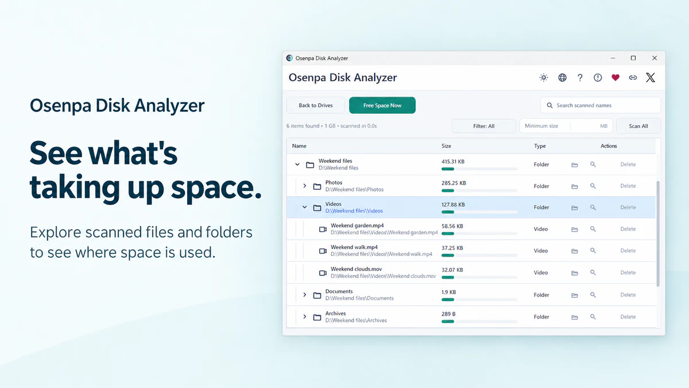Collapse the Videos folder
The height and width of the screenshot is (388, 689).
(305, 208)
